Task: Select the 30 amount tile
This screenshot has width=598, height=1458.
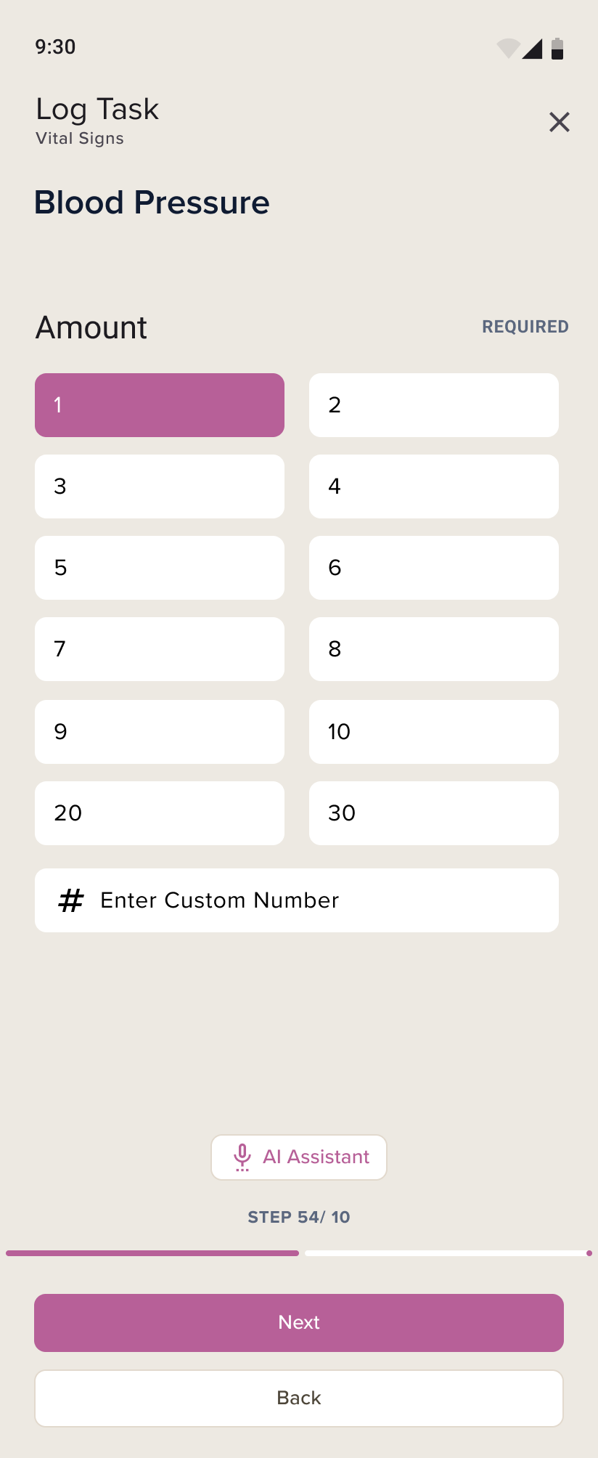Action: 434,813
